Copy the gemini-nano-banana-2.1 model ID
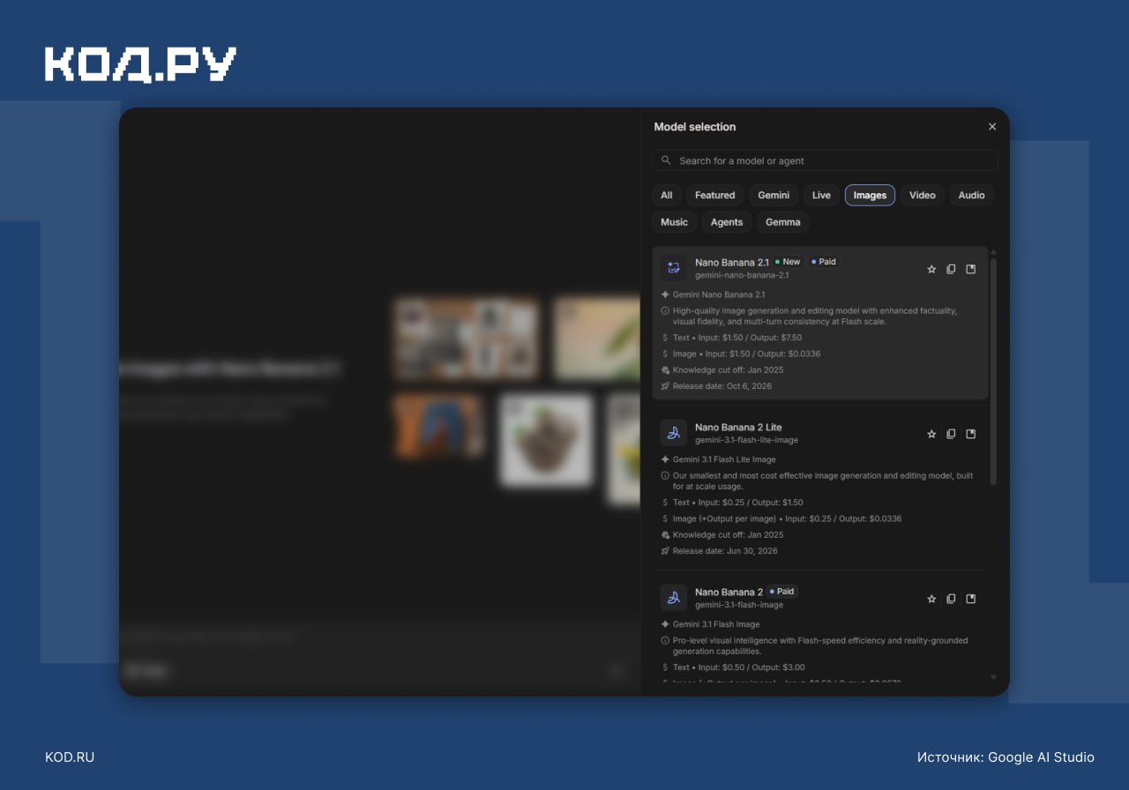The image size is (1129, 790). click(951, 269)
